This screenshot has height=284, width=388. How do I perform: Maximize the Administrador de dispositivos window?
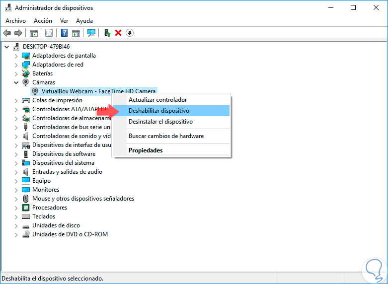point(353,7)
